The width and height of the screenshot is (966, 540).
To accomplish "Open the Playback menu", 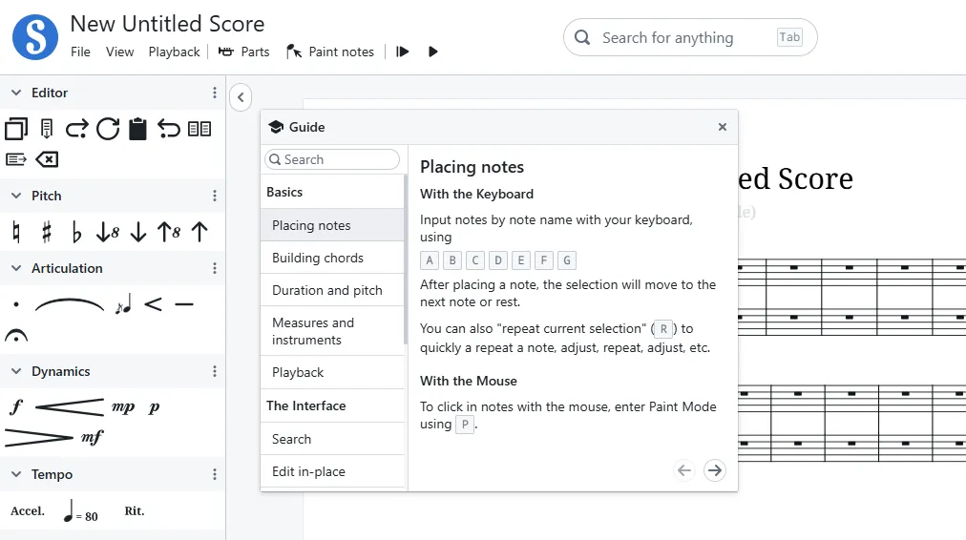I will [x=174, y=52].
